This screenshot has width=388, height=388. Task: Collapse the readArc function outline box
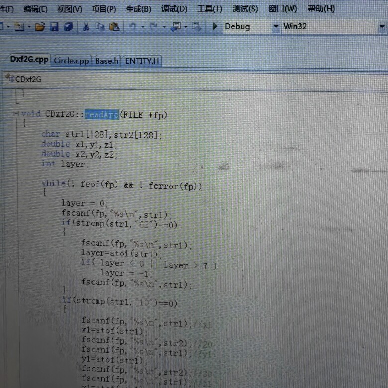[16, 113]
